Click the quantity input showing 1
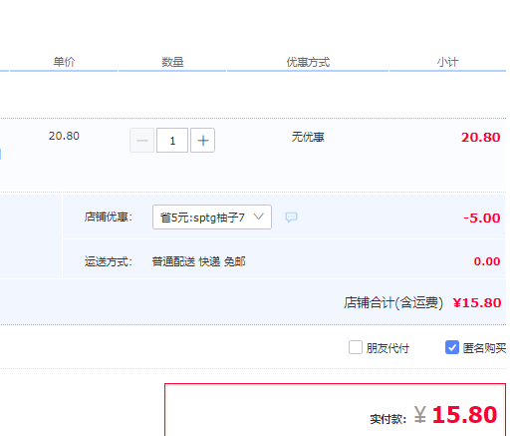The height and width of the screenshot is (436, 518). (172, 141)
